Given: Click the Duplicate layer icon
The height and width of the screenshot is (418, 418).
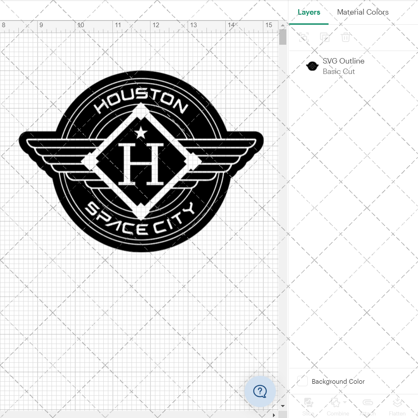Looking at the screenshot, I should pos(324,37).
